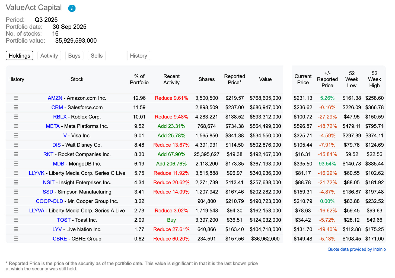The image size is (395, 278).
Task: Click the green 'Buy' cell for TOST
Action: click(171, 220)
